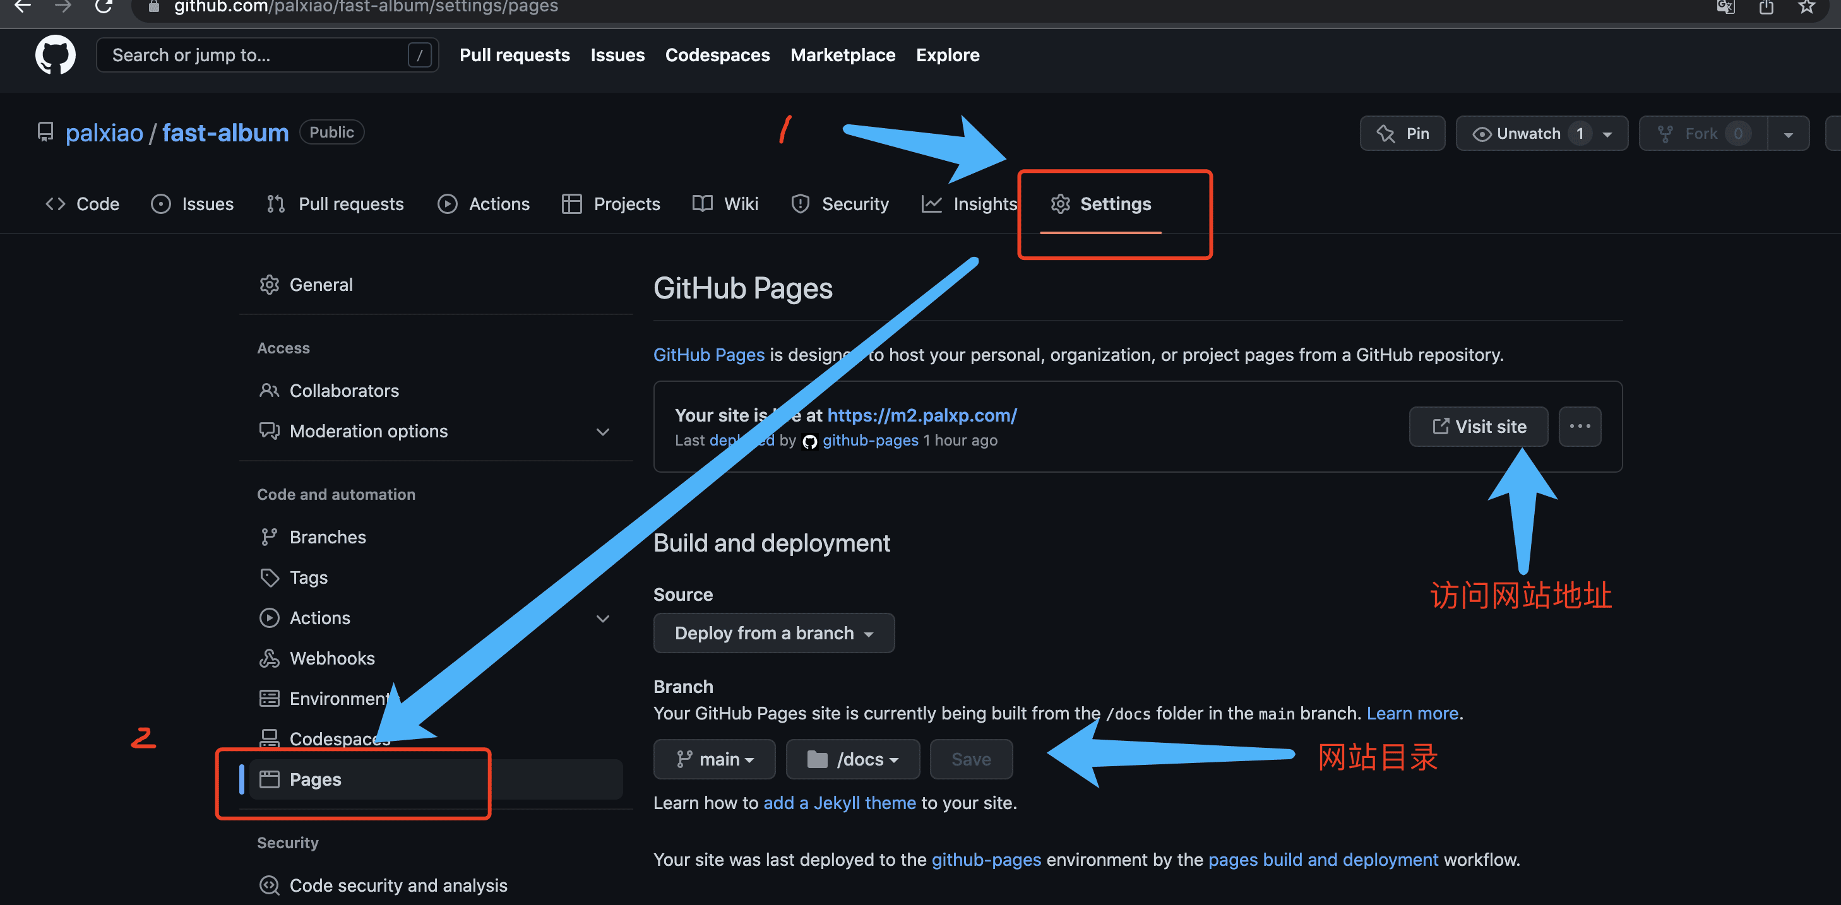Pin the repository with the Pin button
The image size is (1841, 905).
(1402, 134)
